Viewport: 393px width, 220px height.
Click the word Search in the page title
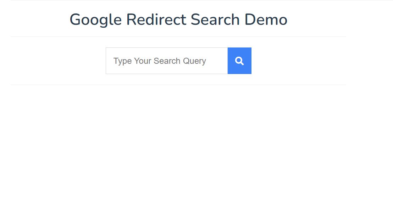pyautogui.click(x=215, y=19)
